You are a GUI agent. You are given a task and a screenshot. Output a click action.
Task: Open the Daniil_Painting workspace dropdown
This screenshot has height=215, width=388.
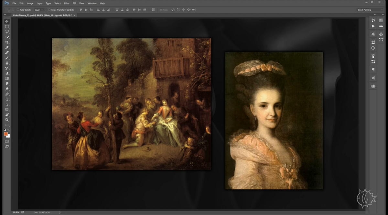pyautogui.click(x=370, y=10)
